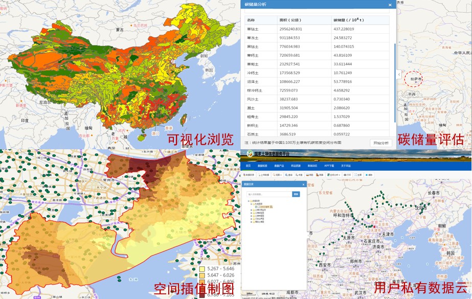Collapse the side panel with left arrow handle
This screenshot has height=299, width=472.
coord(399,75)
